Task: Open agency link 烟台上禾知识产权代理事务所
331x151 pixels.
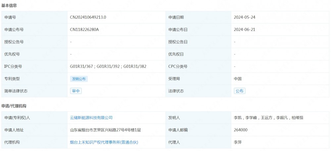Action: click(x=104, y=142)
